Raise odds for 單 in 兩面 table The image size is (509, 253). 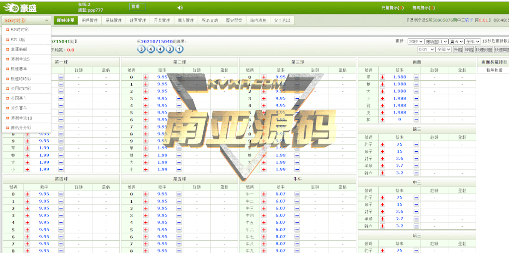pyautogui.click(x=382, y=77)
